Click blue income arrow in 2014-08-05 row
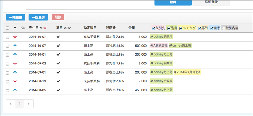This screenshot has height=116, width=253. tap(15, 90)
